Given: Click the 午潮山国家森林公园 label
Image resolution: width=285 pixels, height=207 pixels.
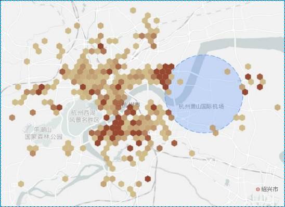Looking at the screenshot, I should pyautogui.click(x=44, y=133).
